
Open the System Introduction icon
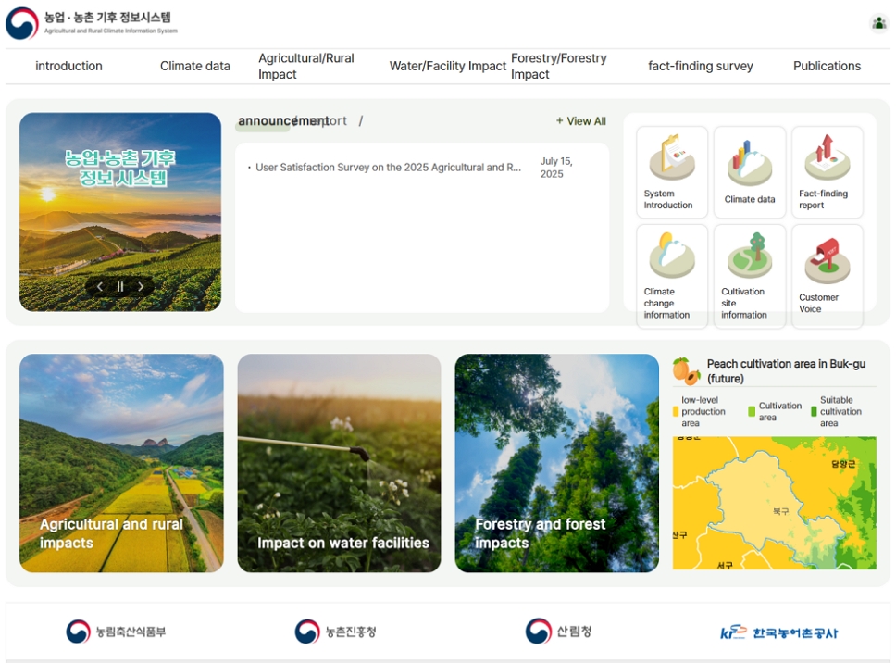tap(671, 171)
